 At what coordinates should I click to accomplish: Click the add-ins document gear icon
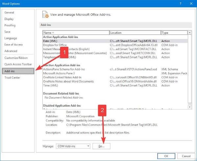coord(45,14)
